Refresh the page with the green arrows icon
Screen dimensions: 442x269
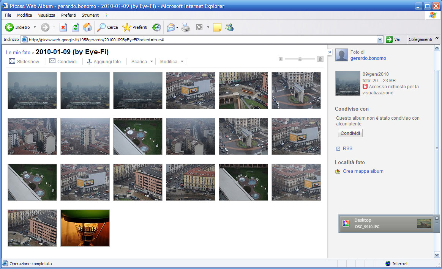[x=75, y=27]
